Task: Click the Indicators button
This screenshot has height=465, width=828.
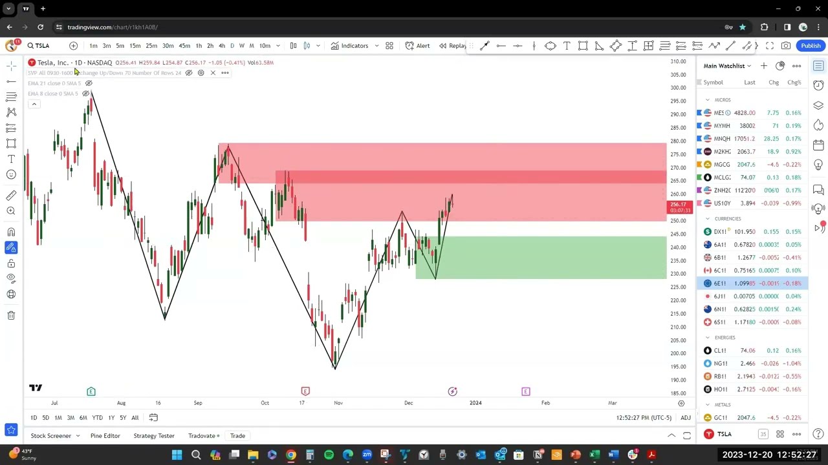Action: tap(349, 46)
